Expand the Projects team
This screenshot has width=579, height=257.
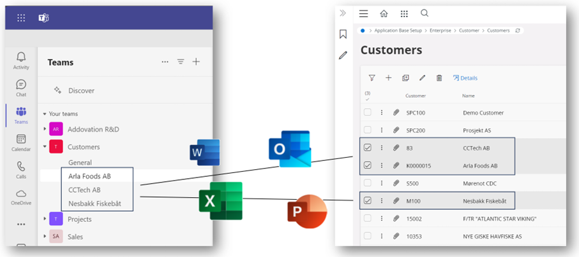pyautogui.click(x=45, y=219)
